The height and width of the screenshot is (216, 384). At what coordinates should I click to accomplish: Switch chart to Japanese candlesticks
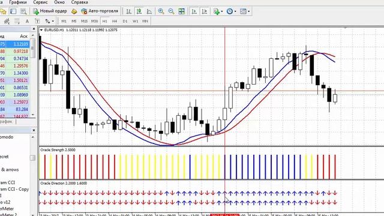(139, 11)
